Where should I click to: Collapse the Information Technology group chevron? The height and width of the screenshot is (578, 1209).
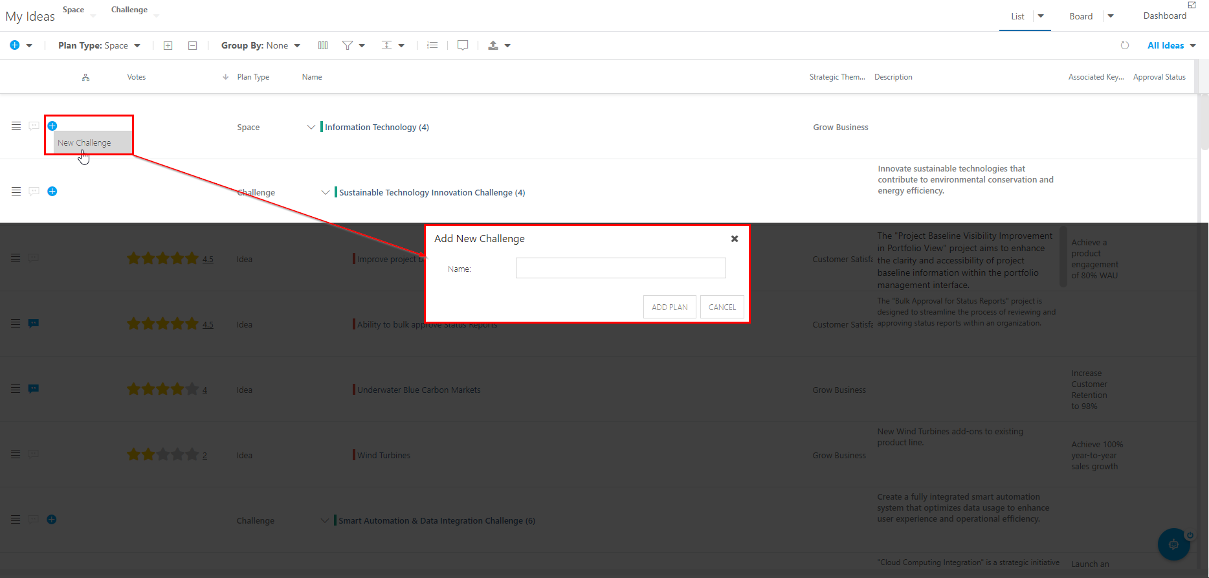tap(311, 127)
